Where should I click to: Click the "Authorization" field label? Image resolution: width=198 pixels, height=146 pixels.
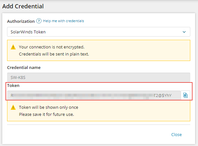21,21
